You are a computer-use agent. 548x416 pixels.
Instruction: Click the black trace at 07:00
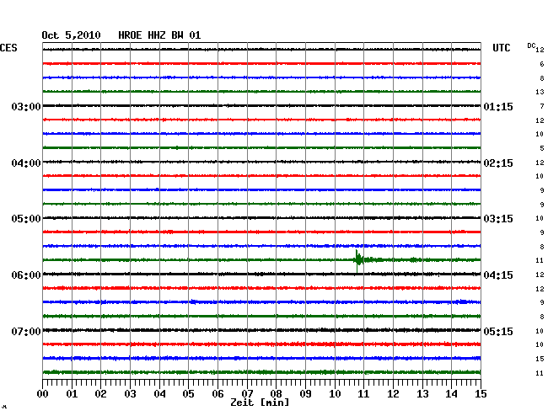261,330
